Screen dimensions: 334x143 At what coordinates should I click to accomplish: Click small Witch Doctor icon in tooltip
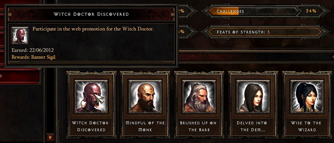coord(20,35)
